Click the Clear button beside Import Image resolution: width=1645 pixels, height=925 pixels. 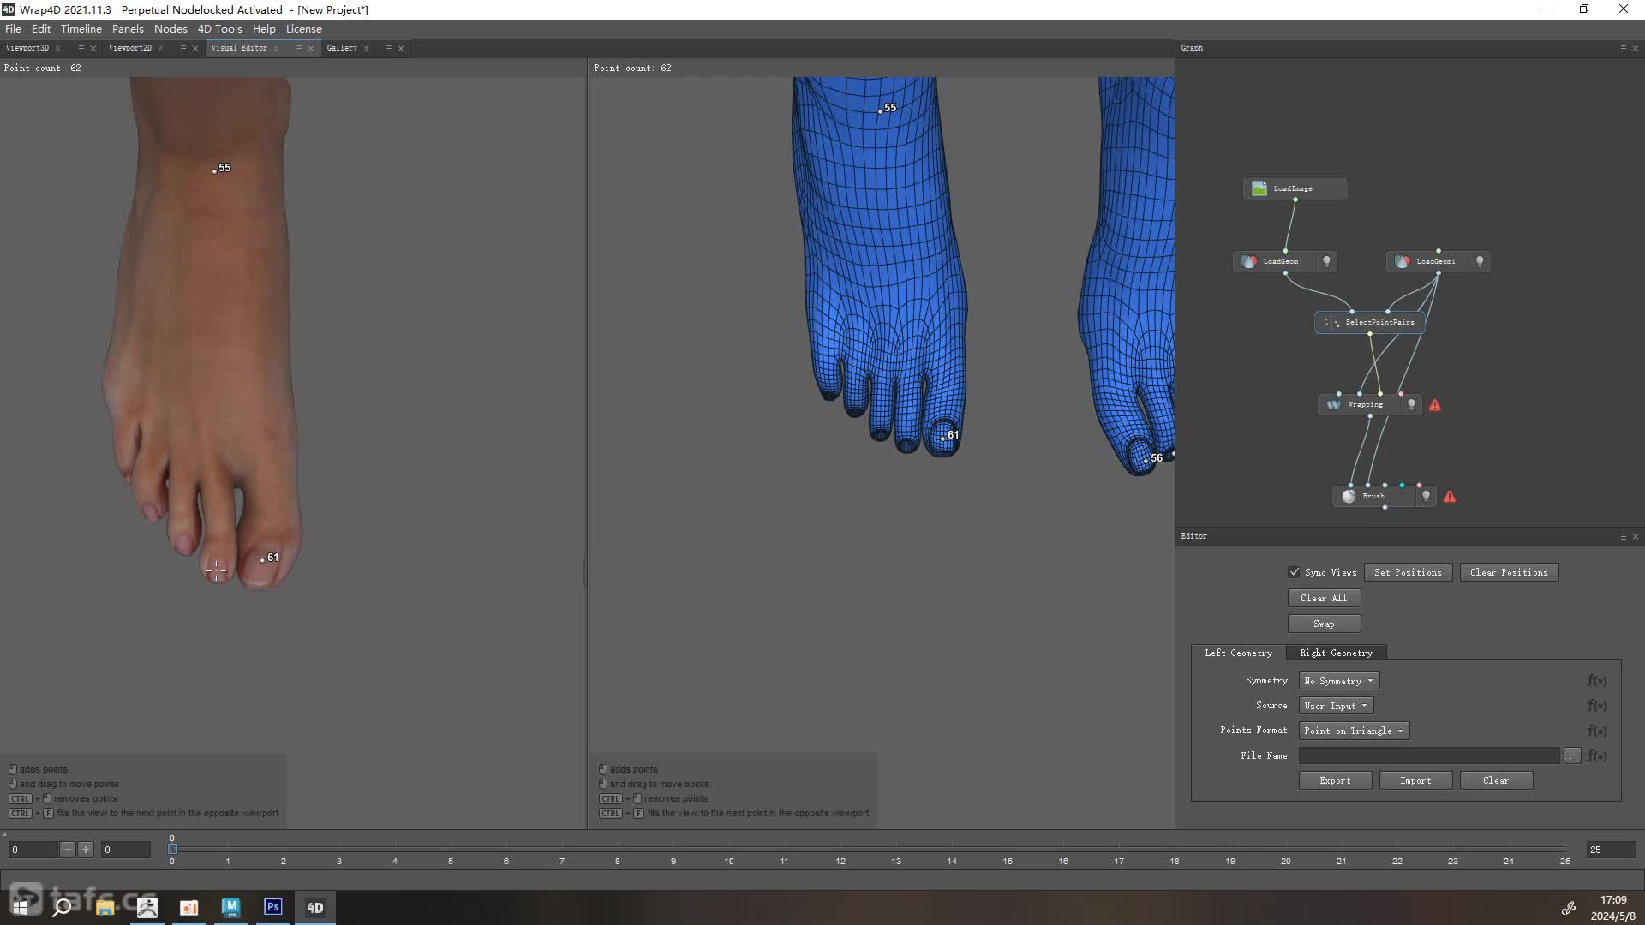click(1496, 780)
